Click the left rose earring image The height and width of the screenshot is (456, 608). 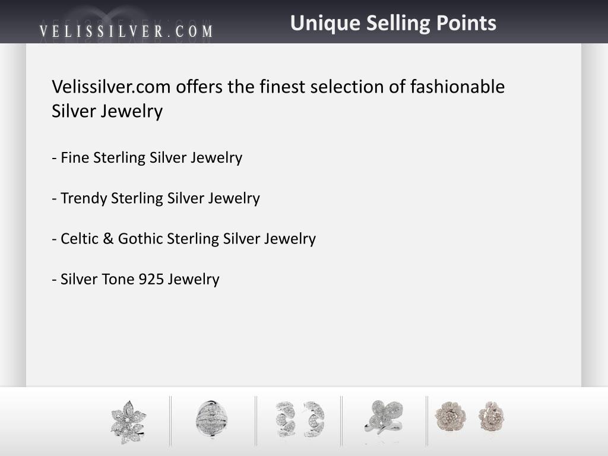tap(450, 416)
